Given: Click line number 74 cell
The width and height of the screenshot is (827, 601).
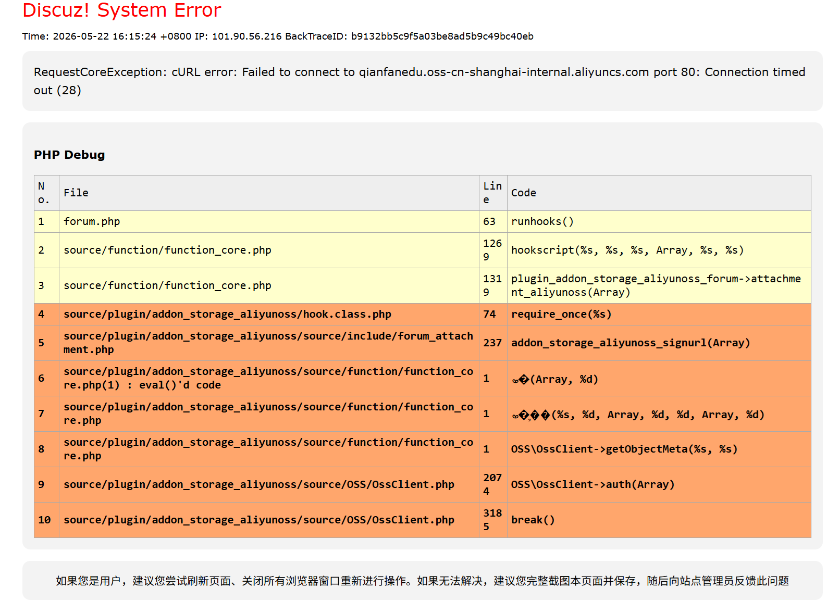Looking at the screenshot, I should click(493, 315).
